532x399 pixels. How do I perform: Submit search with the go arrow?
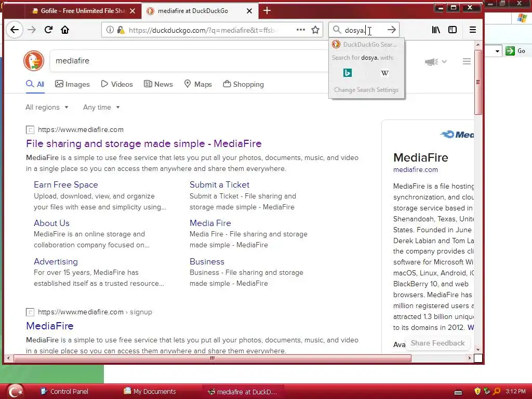[392, 30]
